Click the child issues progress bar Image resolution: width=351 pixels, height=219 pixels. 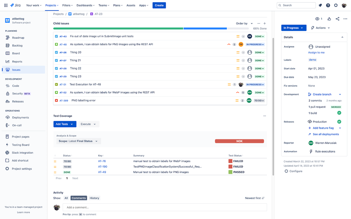(x=151, y=29)
